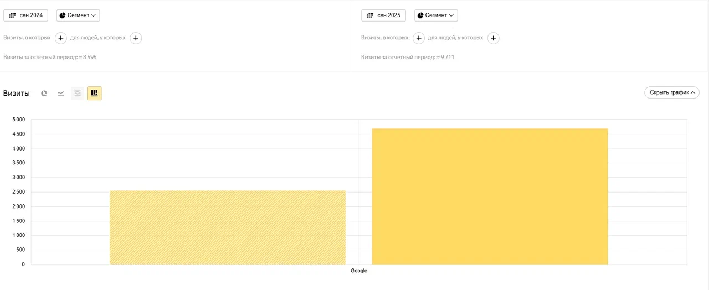Collapse chart with Скрыть график
709x290 pixels.
pyautogui.click(x=671, y=92)
